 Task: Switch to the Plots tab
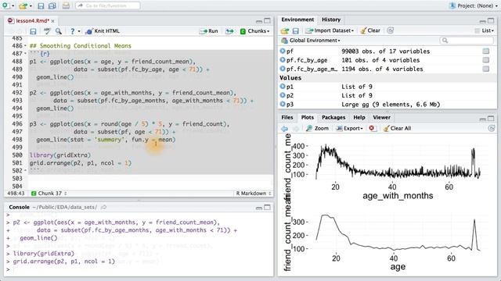(x=308, y=118)
